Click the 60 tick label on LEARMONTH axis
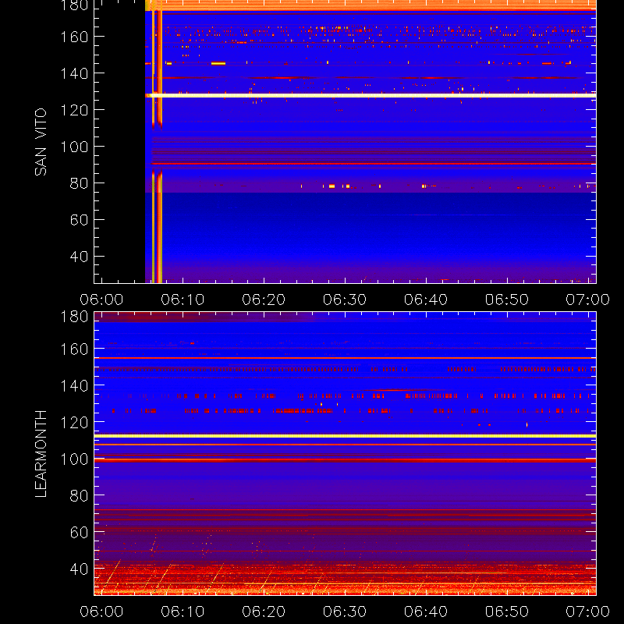 point(79,532)
